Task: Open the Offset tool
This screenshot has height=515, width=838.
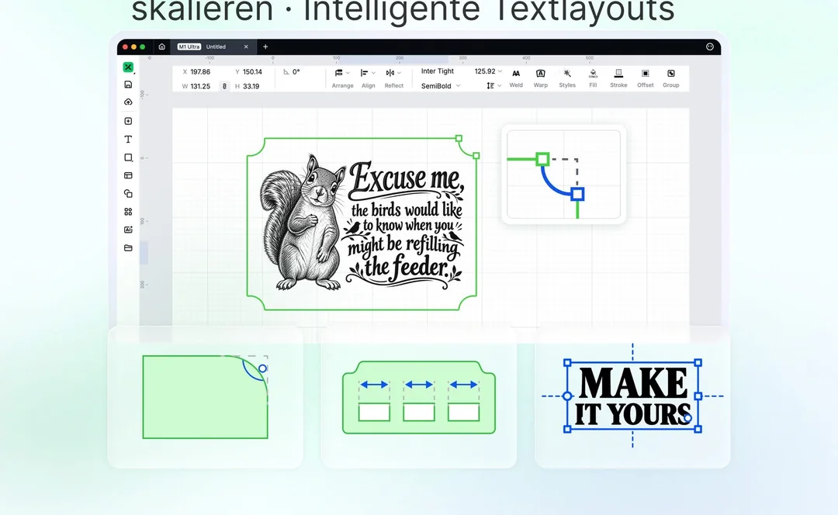Action: coord(645,78)
